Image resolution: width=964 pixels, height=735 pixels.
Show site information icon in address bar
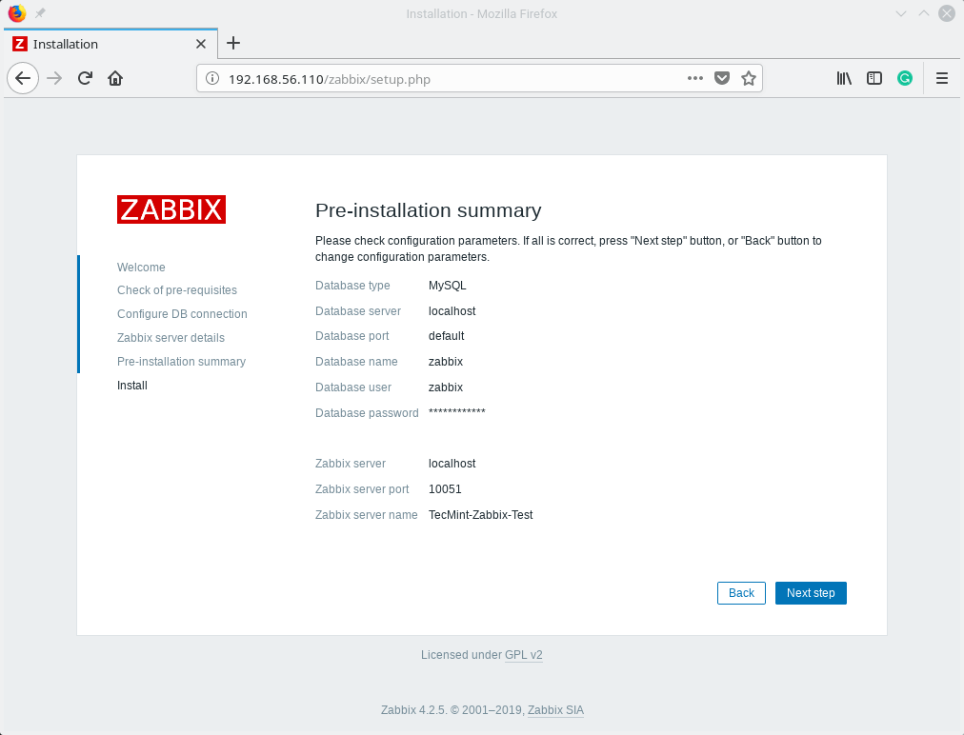[x=212, y=79]
